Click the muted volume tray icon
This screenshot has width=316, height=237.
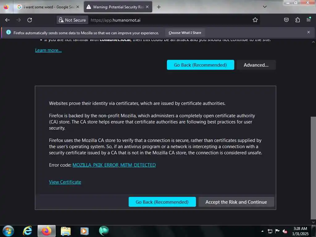pos(285,231)
